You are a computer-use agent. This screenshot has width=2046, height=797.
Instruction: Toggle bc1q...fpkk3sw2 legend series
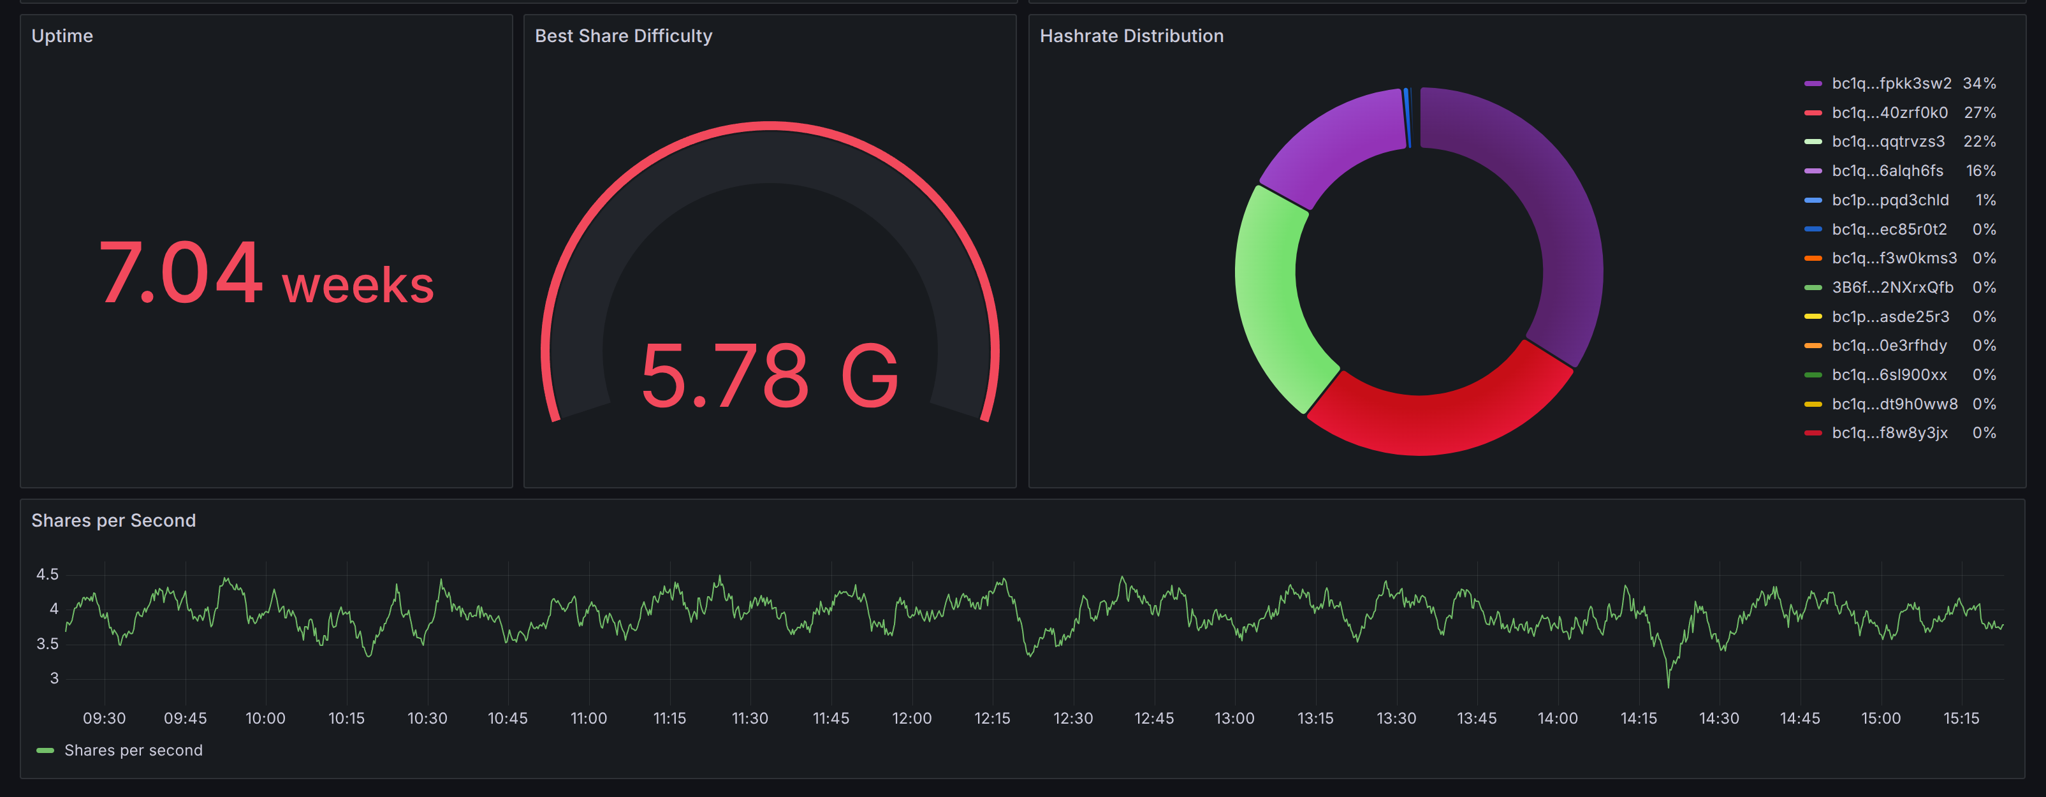[x=1890, y=84]
